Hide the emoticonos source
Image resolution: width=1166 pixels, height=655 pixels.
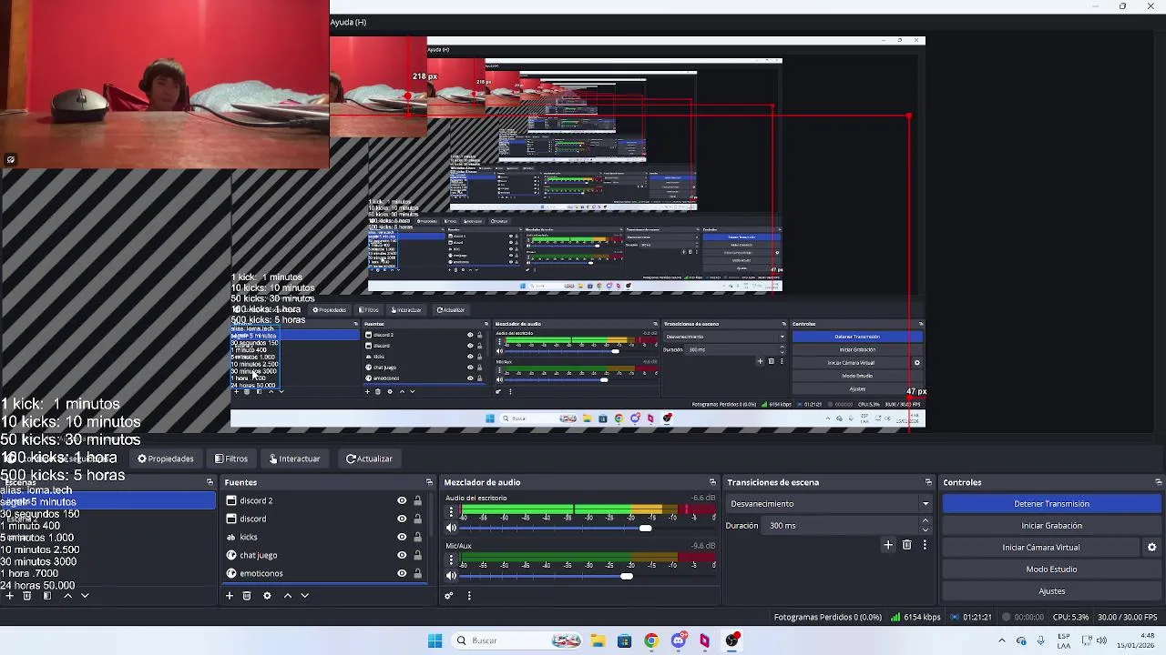(402, 573)
